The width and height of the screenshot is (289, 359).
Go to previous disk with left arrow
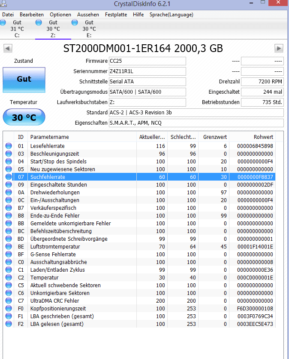[x=8, y=49]
